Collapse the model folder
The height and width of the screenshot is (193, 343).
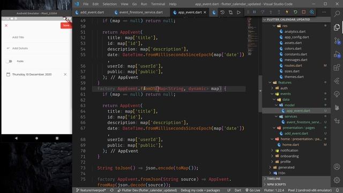coord(276,105)
